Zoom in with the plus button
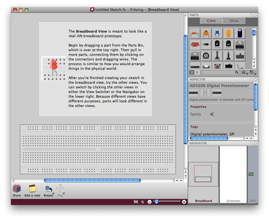Image resolution: width=269 pixels, height=220 pixels. click(x=184, y=202)
